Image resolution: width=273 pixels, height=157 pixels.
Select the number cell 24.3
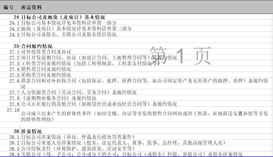[x=14, y=34]
